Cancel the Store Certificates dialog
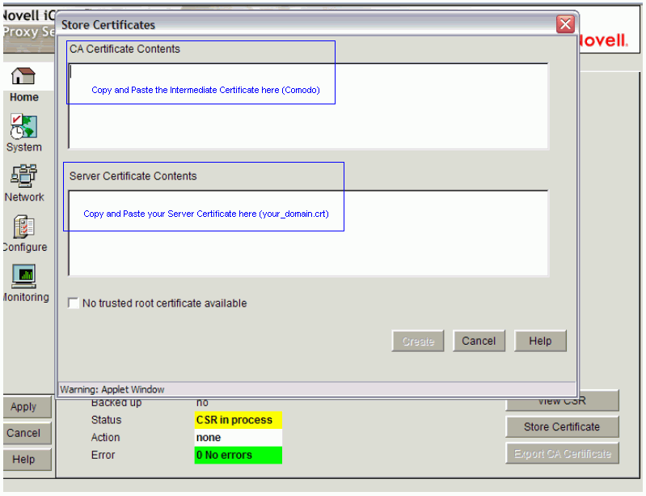The width and height of the screenshot is (646, 496). (x=479, y=341)
